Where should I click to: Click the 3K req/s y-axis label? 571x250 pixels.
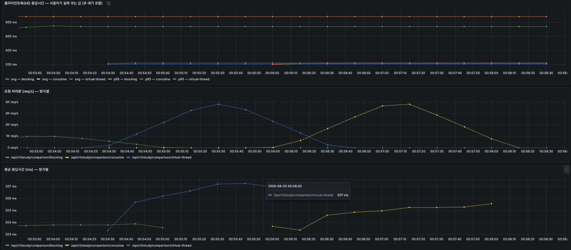point(12,114)
